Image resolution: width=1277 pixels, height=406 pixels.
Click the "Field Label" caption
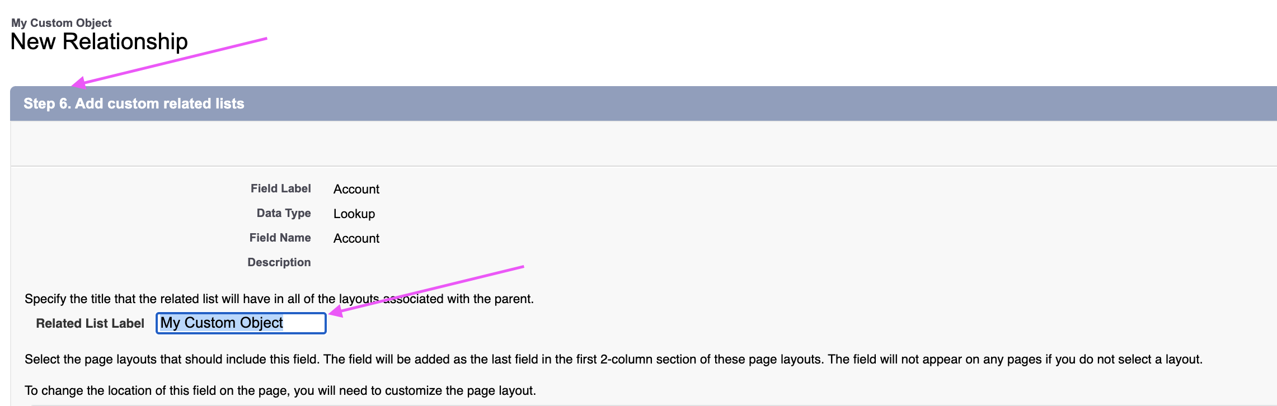[280, 188]
